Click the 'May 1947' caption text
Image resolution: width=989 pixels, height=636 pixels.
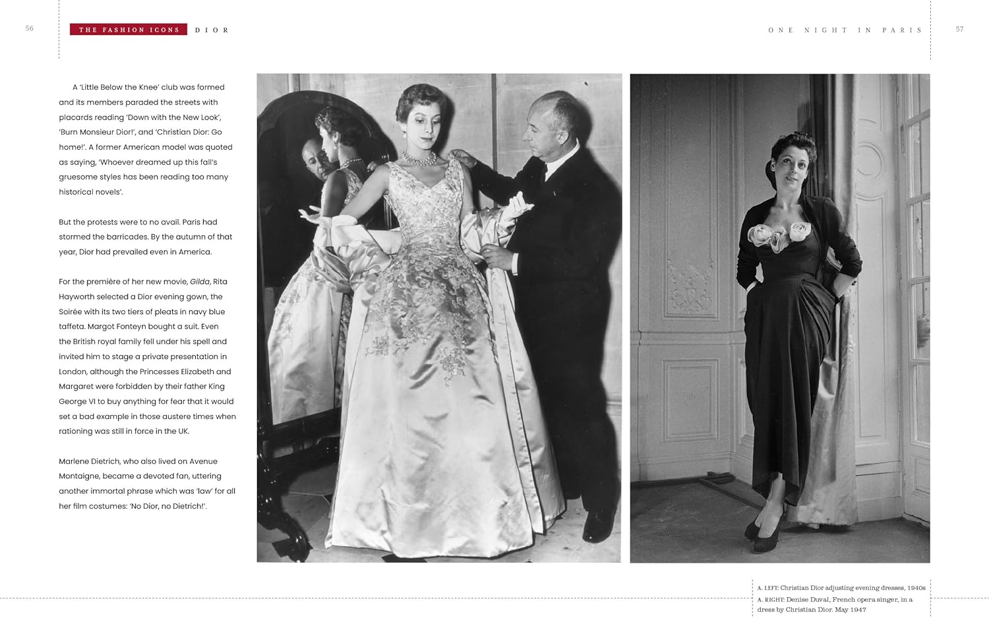pyautogui.click(x=851, y=610)
